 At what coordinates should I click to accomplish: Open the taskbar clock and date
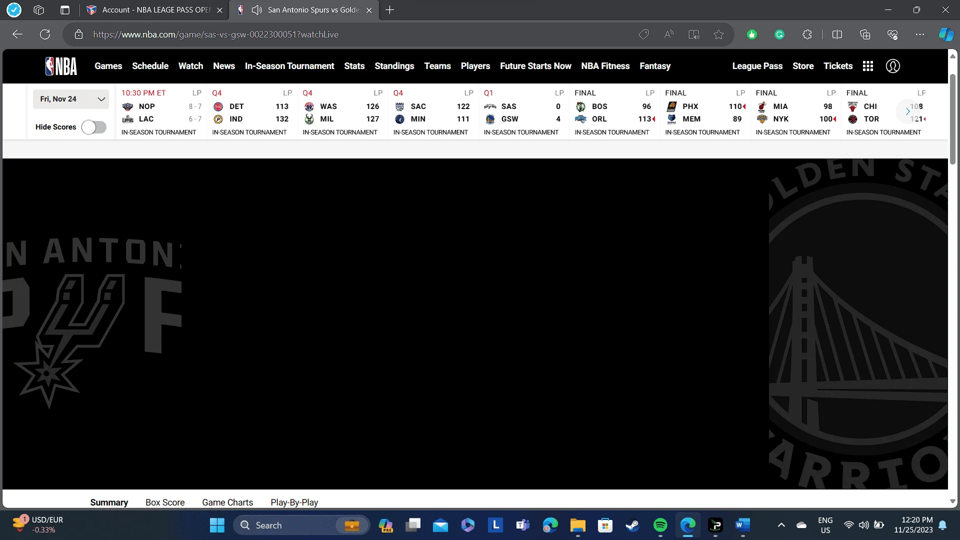913,525
